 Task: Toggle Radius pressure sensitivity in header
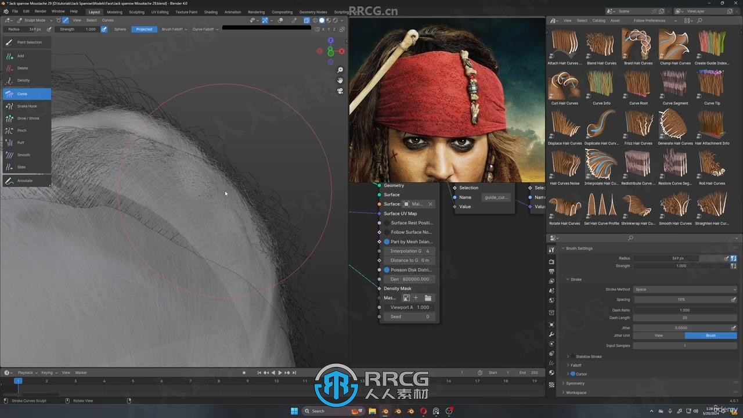[49, 29]
